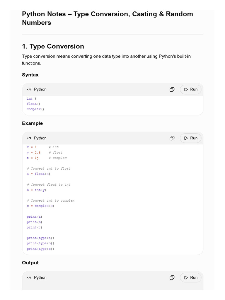This screenshot has width=225, height=300.
Task: Click the '1. Type Conversion' section heading
Action: pos(53,47)
